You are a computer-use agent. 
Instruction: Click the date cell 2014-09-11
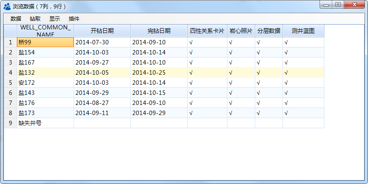point(102,113)
